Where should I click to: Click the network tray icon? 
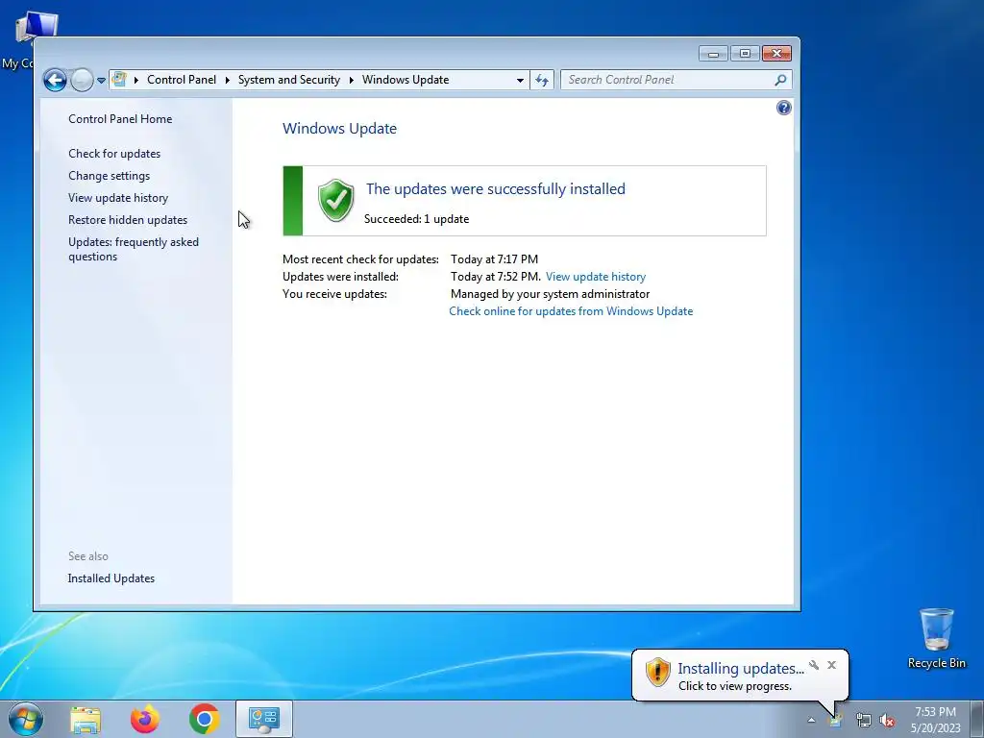(864, 721)
